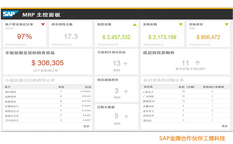Click the 累计价值 $180,003 text
Viewport: 233px width, 144px height.
(190, 69)
